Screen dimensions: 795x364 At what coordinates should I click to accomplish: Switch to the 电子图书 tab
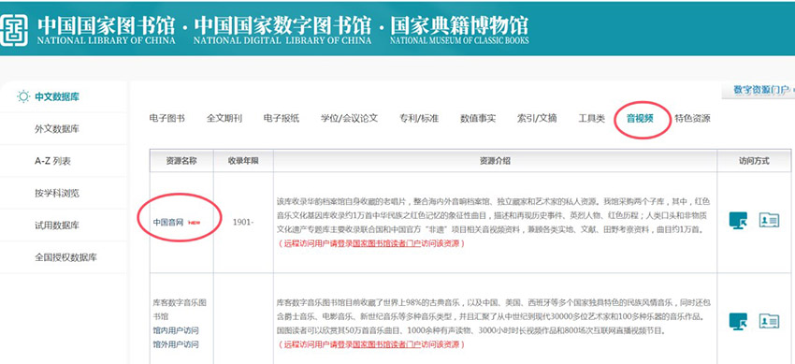166,118
